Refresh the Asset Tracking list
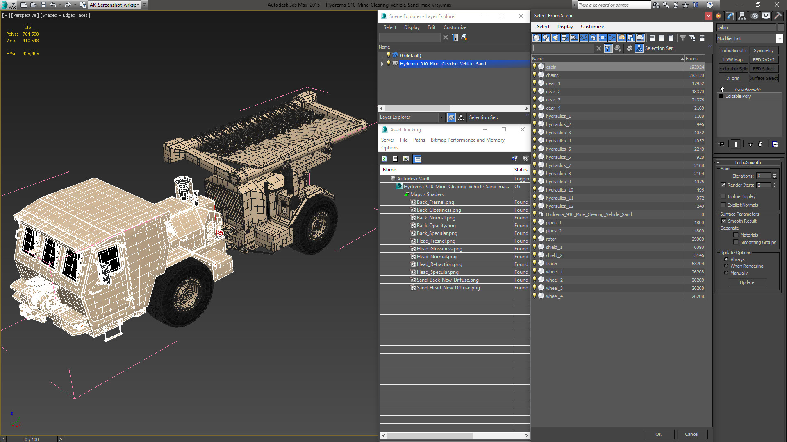Viewport: 787px width, 442px height. [x=384, y=159]
